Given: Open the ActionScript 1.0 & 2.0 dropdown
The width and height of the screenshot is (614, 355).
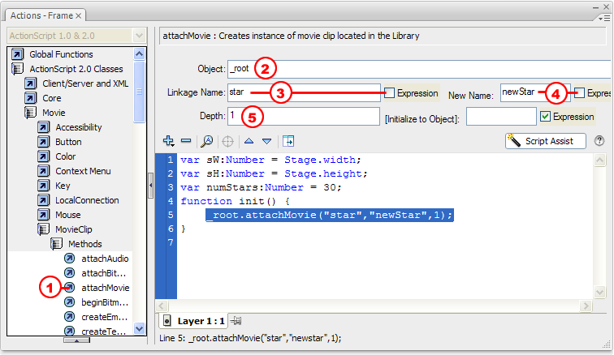Looking at the screenshot, I should coord(76,36).
